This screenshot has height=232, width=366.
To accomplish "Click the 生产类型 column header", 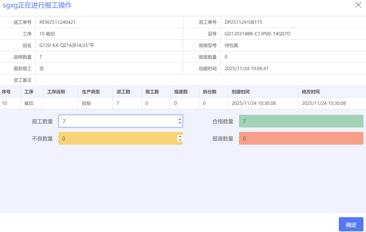I will pyautogui.click(x=91, y=92).
